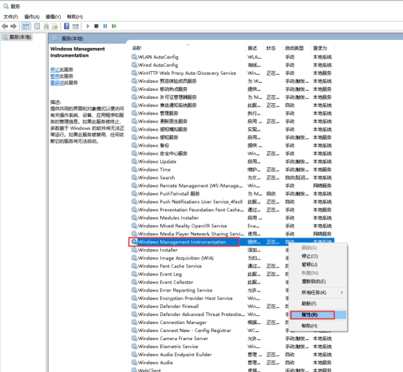Toggle the show/hide console tree toolbar icon
Viewport: 403px width, 372px height.
pos(25,26)
